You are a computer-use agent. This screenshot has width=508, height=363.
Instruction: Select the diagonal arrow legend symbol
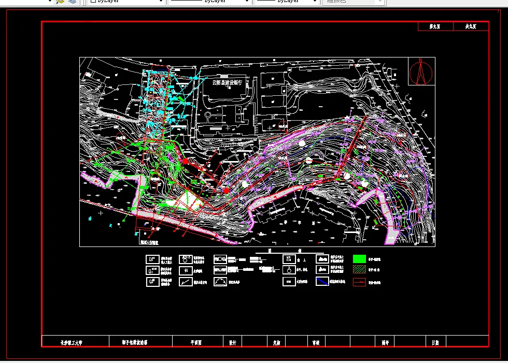[186, 282]
